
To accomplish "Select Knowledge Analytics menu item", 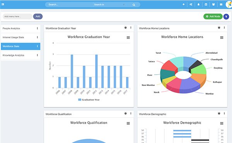I will click(x=20, y=55).
